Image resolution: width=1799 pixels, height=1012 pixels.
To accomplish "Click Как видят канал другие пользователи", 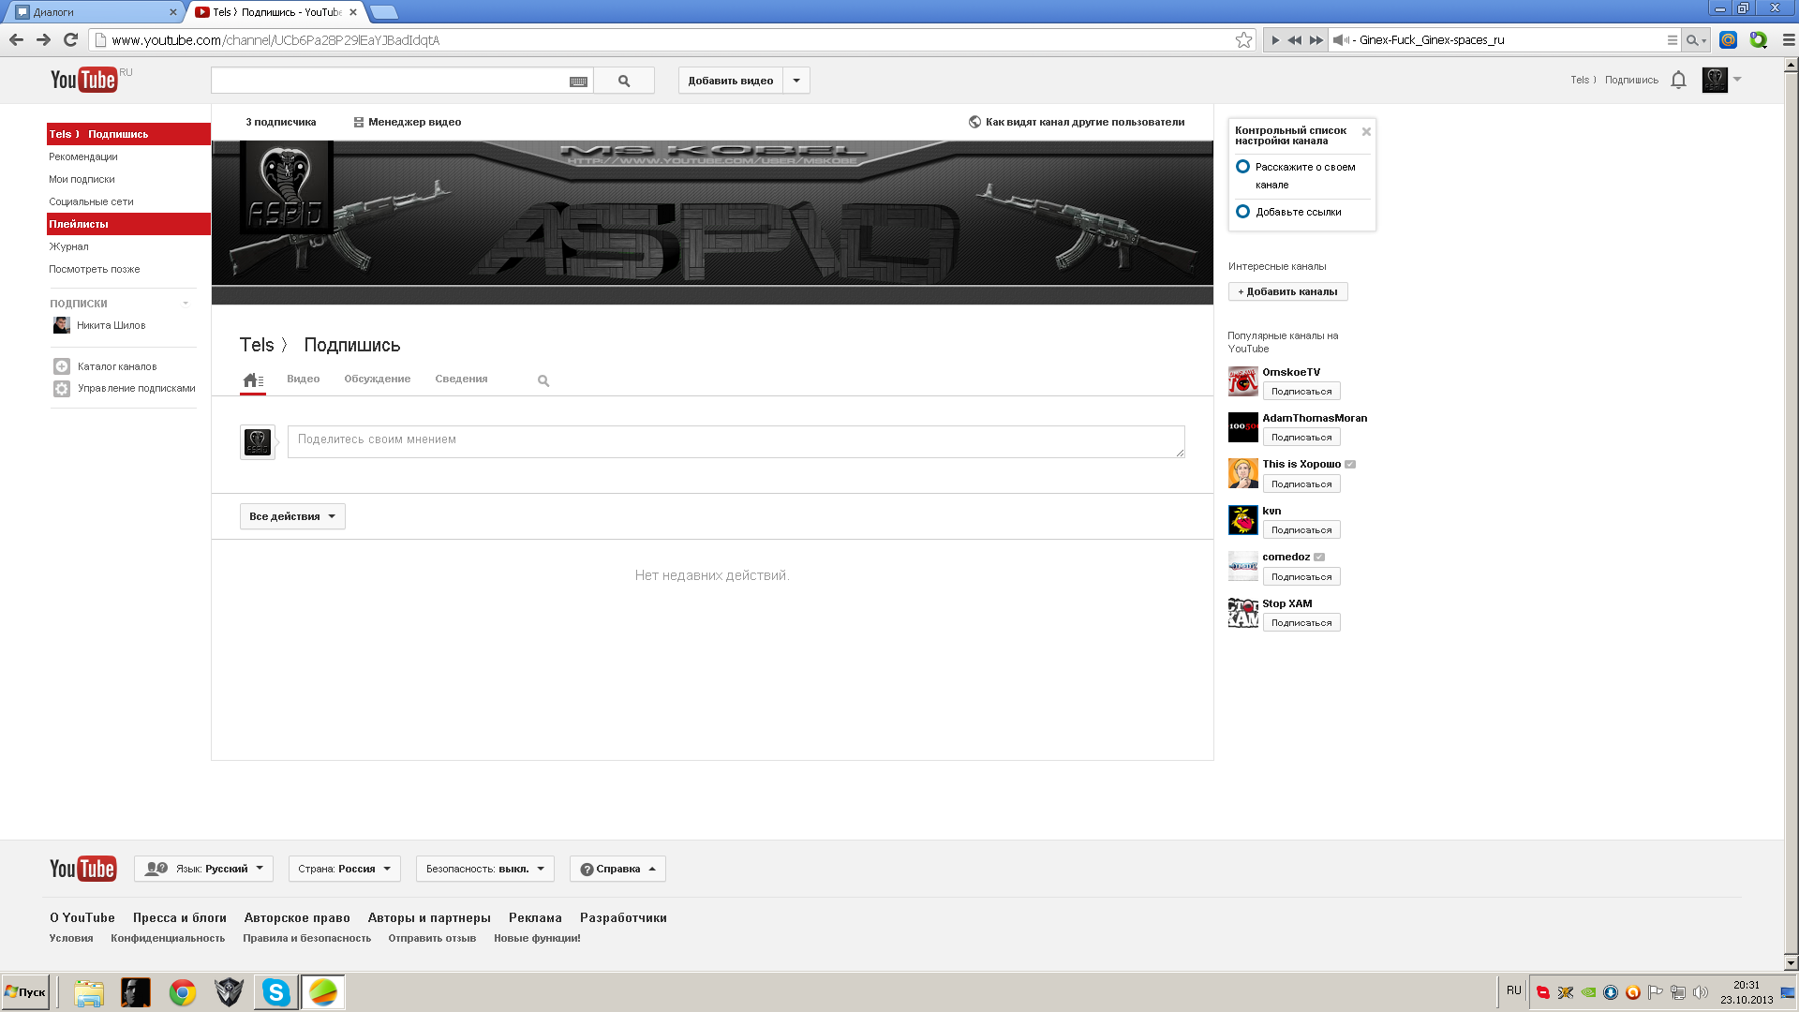I will pyautogui.click(x=1077, y=122).
